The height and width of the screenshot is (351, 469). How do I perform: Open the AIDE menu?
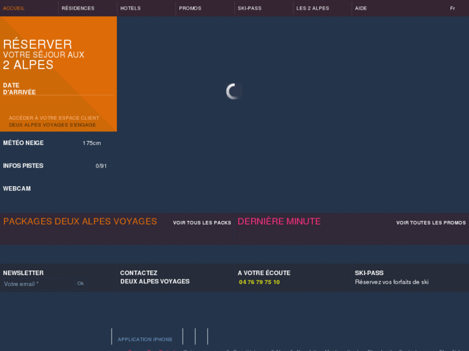point(361,8)
